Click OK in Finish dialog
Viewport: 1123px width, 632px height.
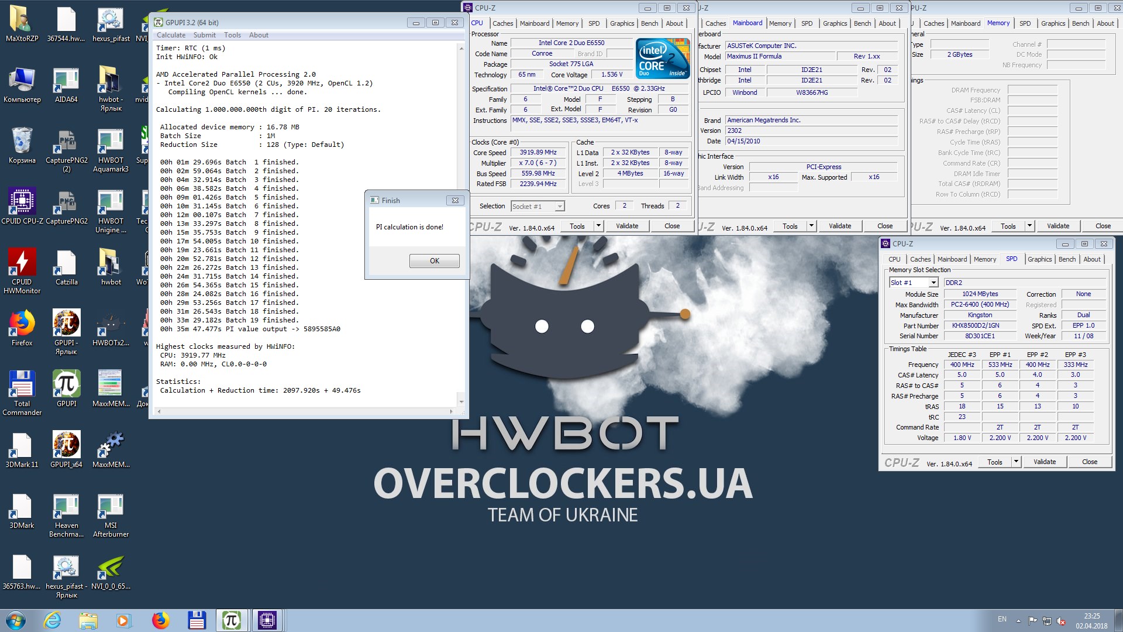click(434, 261)
